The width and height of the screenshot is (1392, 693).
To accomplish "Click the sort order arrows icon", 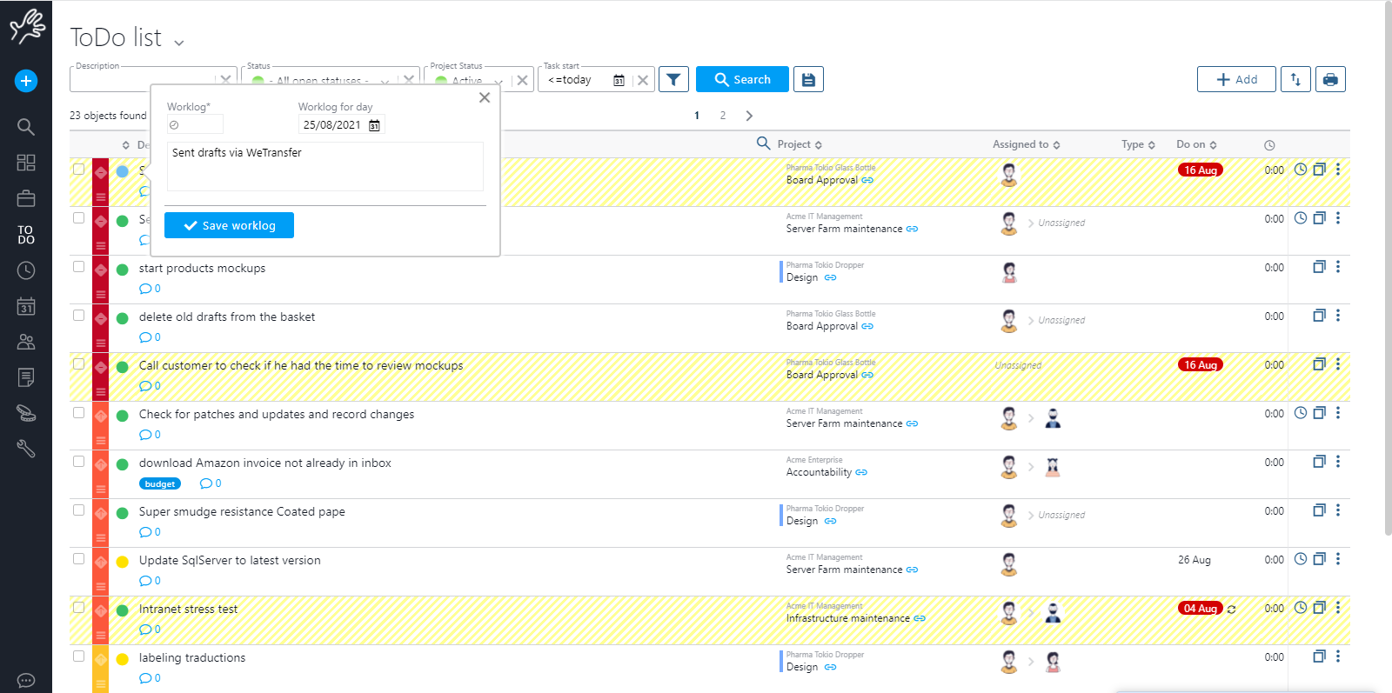I will [x=1295, y=79].
